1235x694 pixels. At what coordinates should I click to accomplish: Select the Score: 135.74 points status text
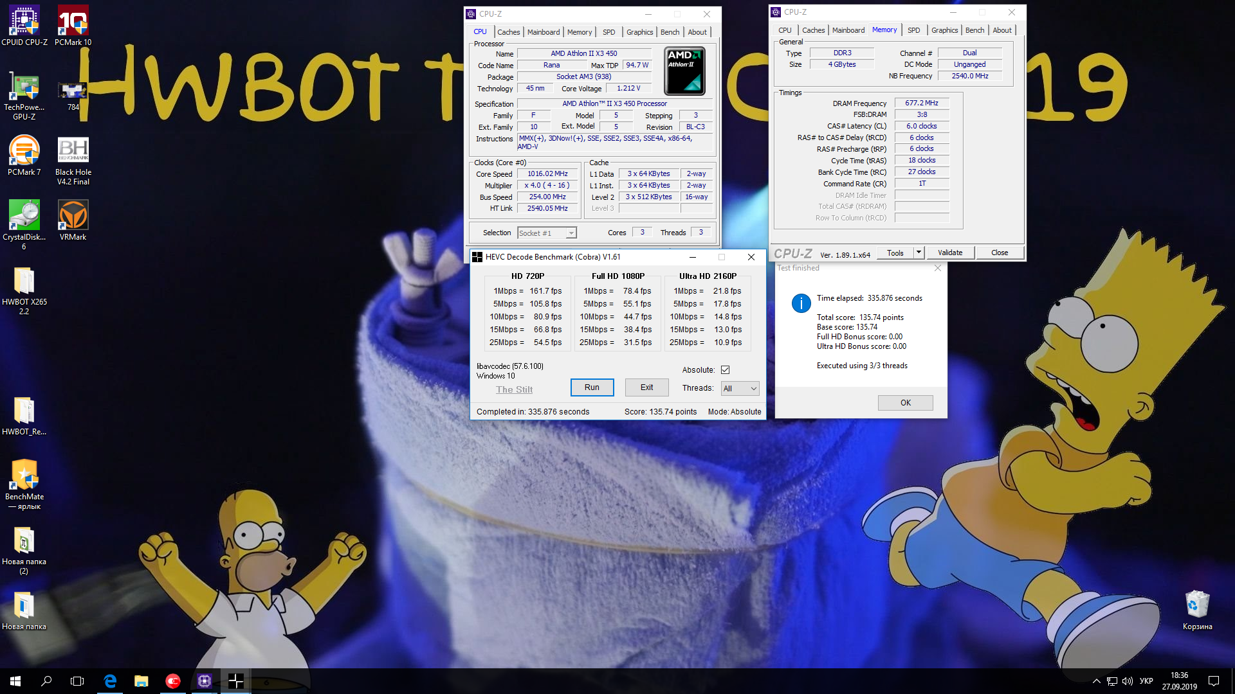click(661, 412)
